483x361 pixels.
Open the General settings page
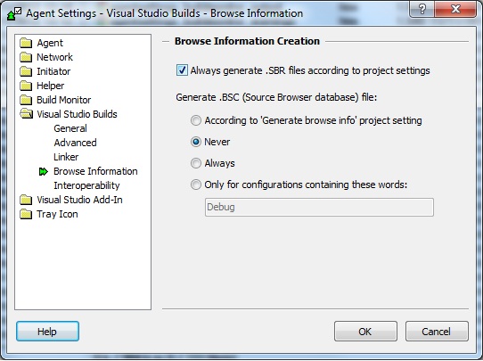click(x=70, y=128)
